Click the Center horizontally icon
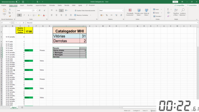The height and width of the screenshot is (112, 199). tap(56, 15)
